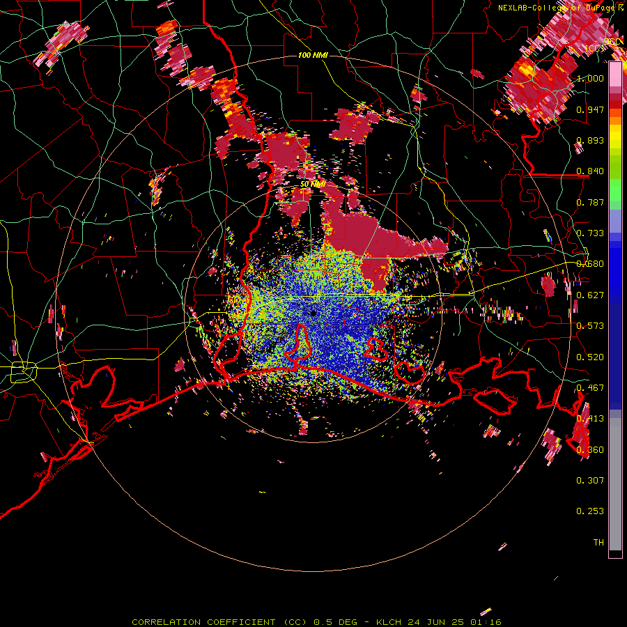Screen dimensions: 627x627
Task: Select the 0.520 value on the color scale
Action: (x=590, y=357)
